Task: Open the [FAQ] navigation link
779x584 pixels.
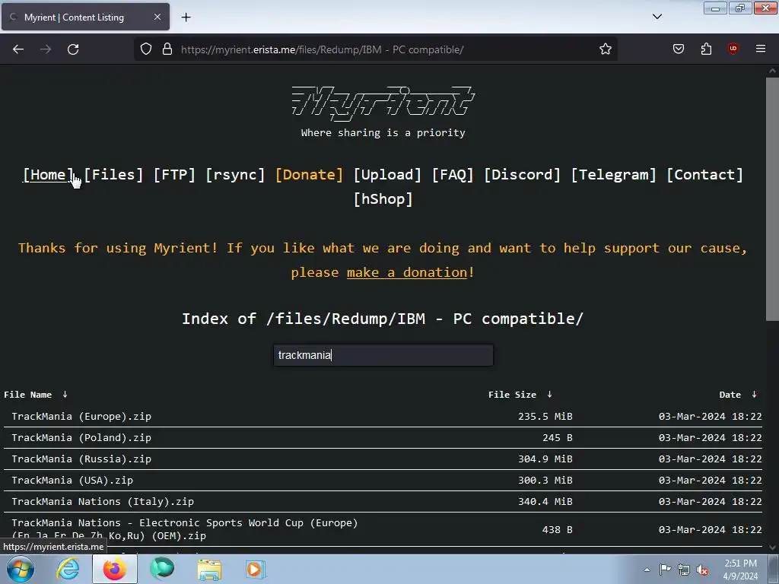Action: pos(453,175)
